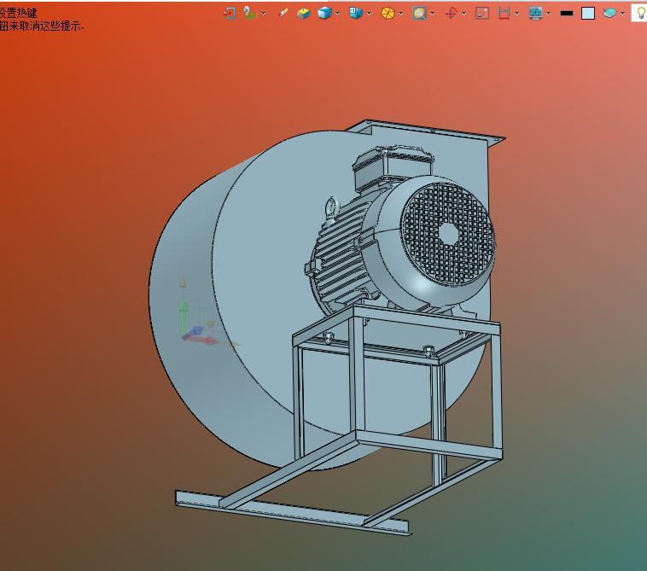647x571 pixels.
Task: Select the motor fan cover grille
Action: click(x=448, y=234)
